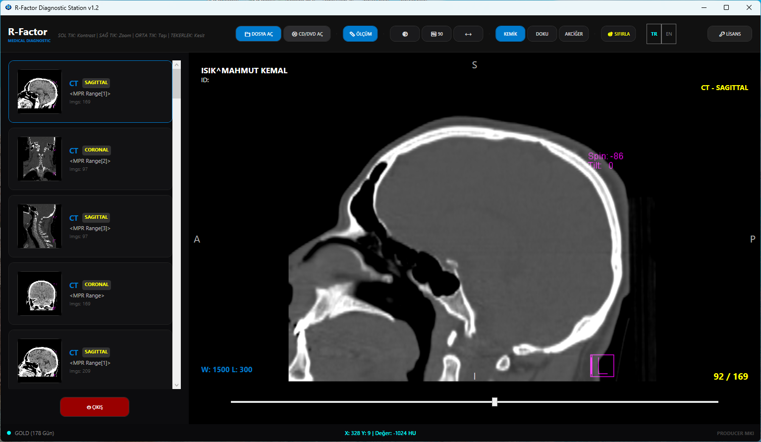
Task: Open the CORONAL MPR Range[2] series
Action: pos(90,159)
